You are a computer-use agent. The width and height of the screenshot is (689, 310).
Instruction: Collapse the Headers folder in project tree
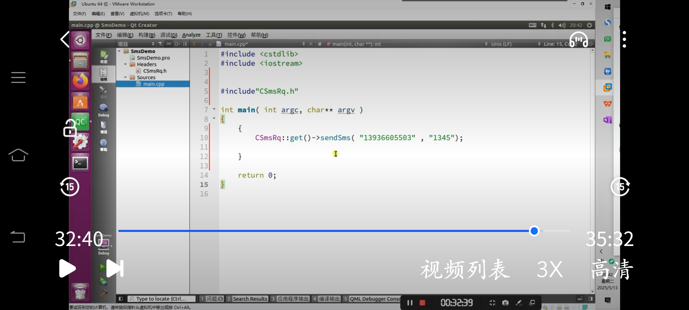click(x=125, y=64)
